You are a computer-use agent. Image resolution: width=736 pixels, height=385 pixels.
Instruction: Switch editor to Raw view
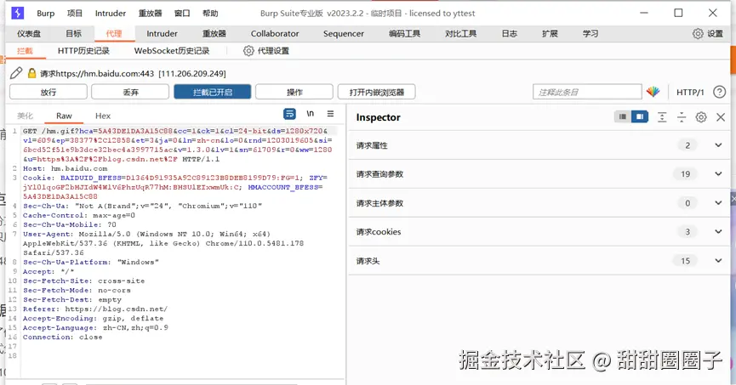64,116
